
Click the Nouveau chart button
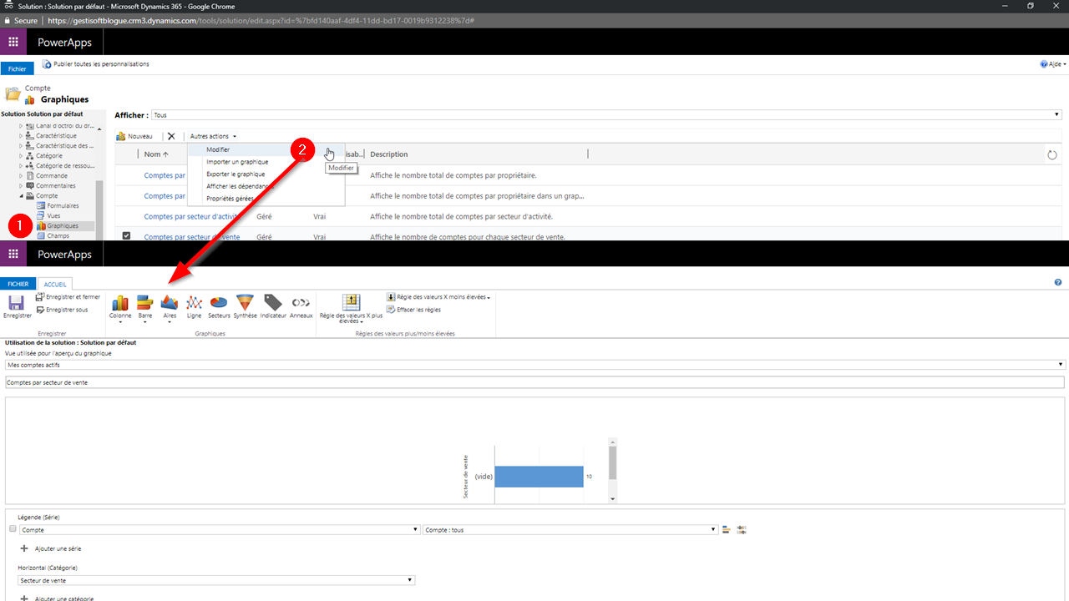tap(134, 136)
